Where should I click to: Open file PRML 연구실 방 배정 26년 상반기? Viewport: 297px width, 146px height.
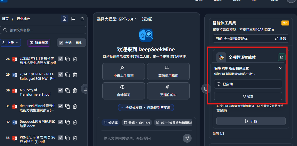(38, 139)
